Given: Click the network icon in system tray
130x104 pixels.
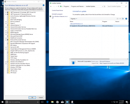Looking at the screenshot, I should point(114,102).
